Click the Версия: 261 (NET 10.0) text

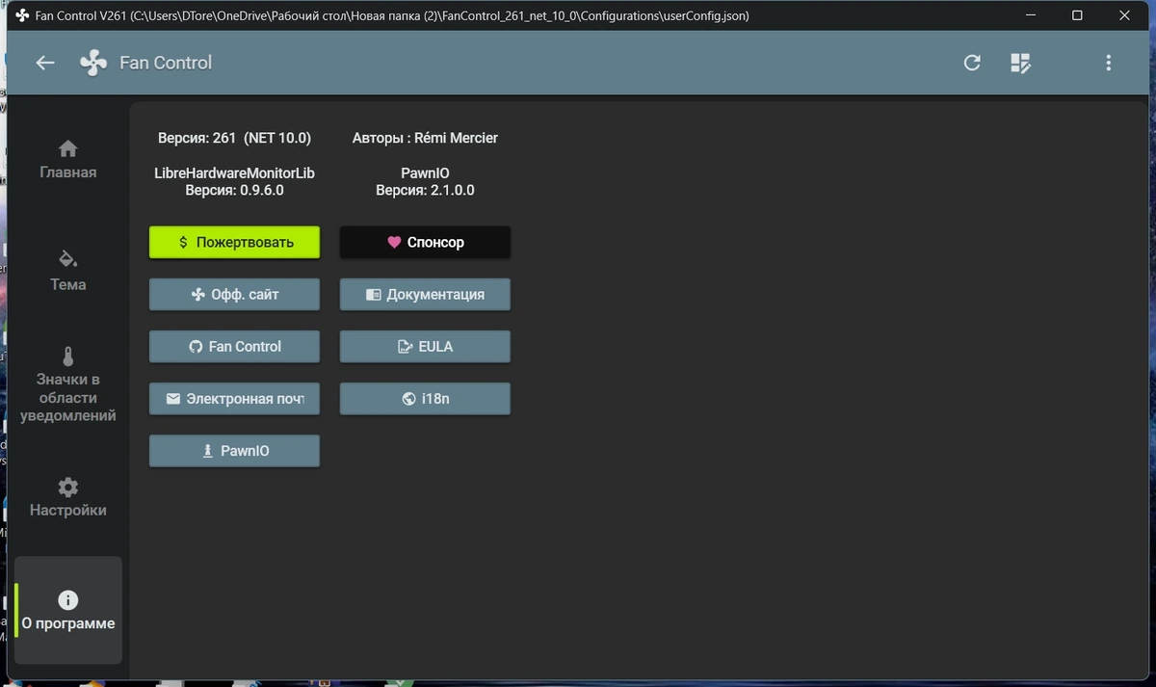(x=234, y=138)
